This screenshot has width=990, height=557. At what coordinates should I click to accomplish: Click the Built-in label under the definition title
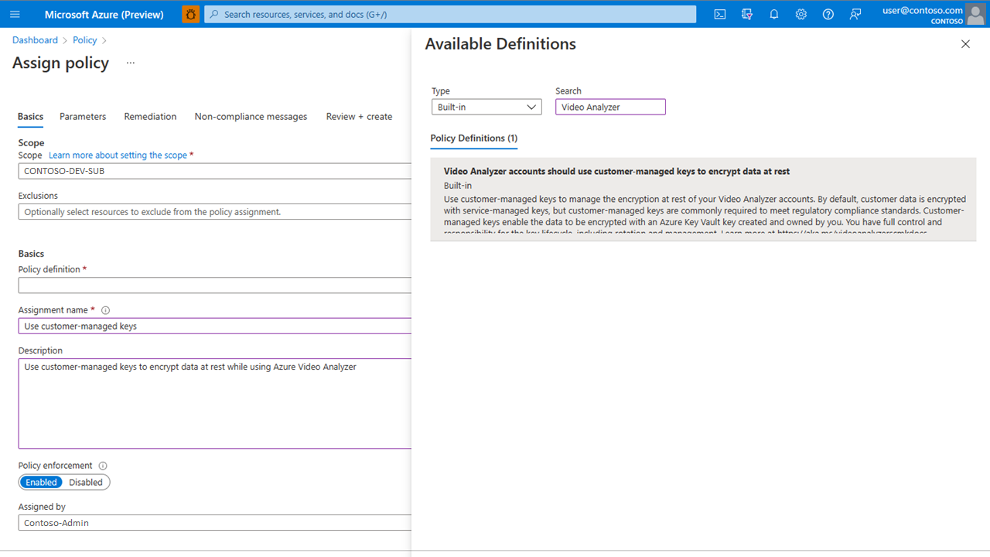click(x=458, y=186)
